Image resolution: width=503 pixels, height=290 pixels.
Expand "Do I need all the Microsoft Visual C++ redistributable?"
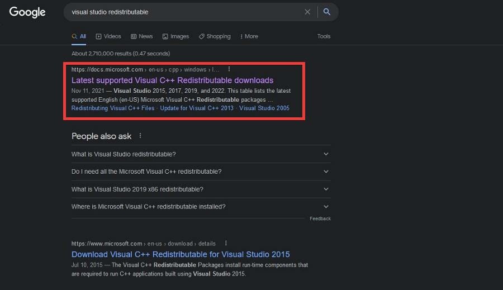pos(326,172)
